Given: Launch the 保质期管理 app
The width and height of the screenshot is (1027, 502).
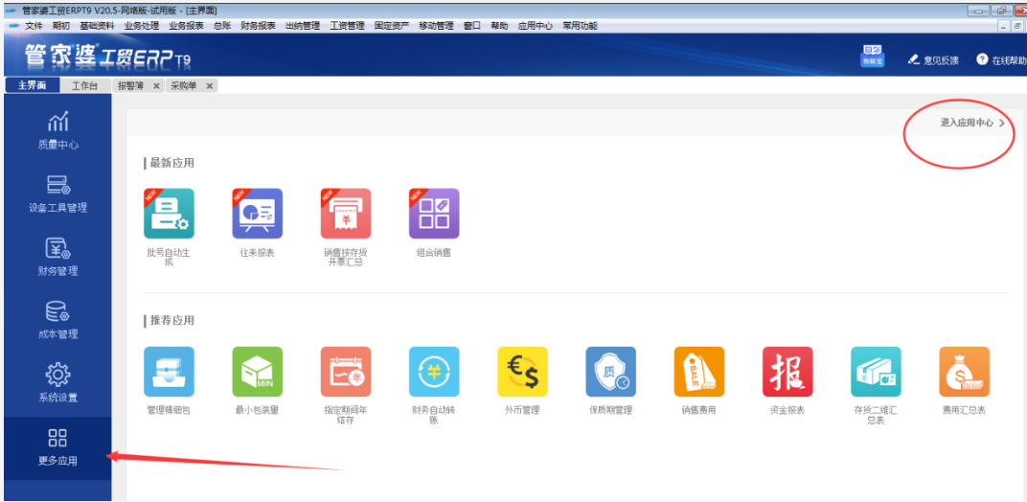Looking at the screenshot, I should point(611,372).
